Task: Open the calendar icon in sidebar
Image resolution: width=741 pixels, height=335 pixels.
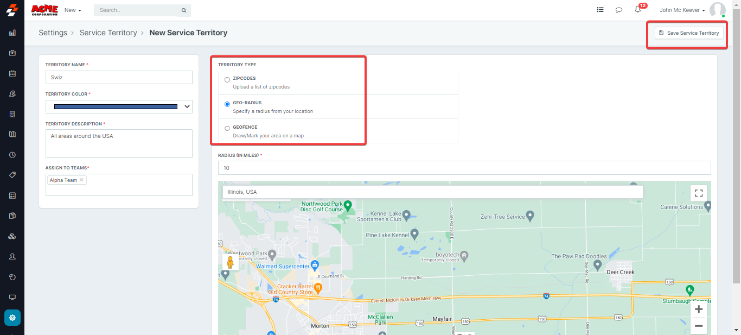Action: coord(12,73)
